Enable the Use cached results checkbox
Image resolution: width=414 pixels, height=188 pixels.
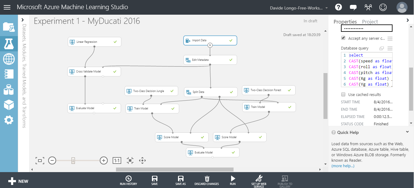(343, 94)
